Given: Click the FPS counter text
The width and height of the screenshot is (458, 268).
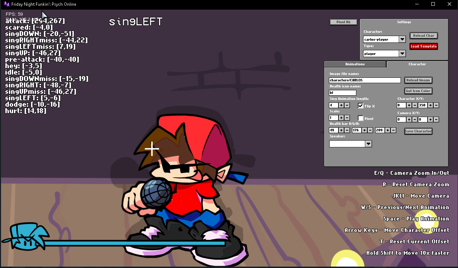Looking at the screenshot, I should point(14,14).
